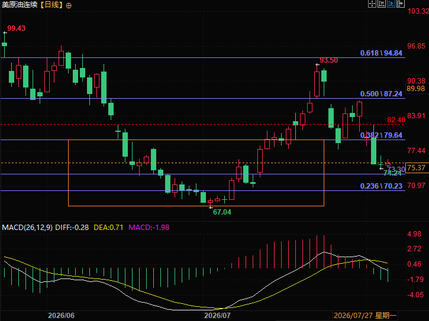The width and height of the screenshot is (429, 321).
Task: Click the DIFF:-0.28 readout
Action: pos(72,228)
